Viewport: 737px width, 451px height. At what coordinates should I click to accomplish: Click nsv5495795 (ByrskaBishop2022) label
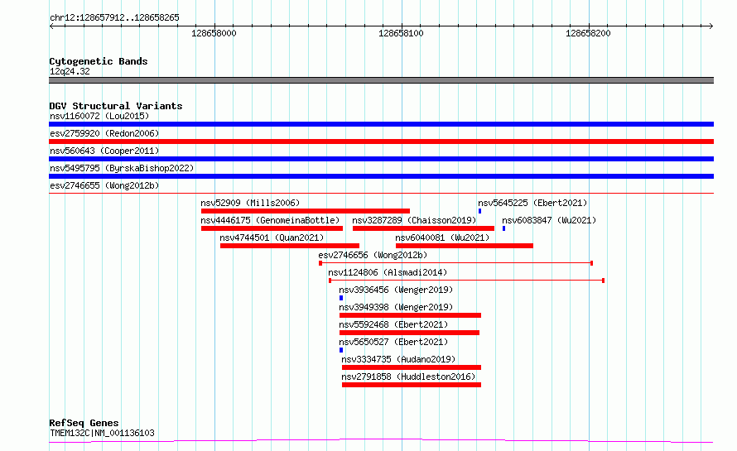[122, 168]
